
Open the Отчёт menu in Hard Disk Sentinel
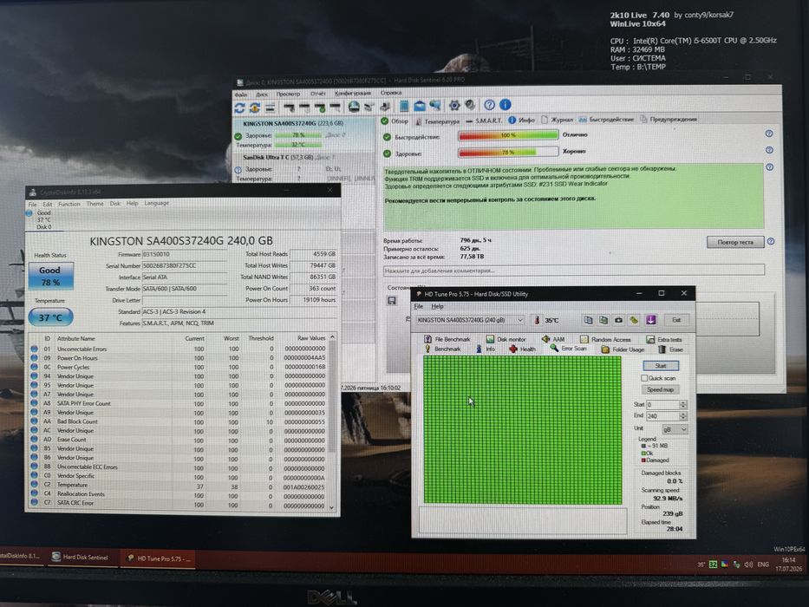click(x=318, y=94)
